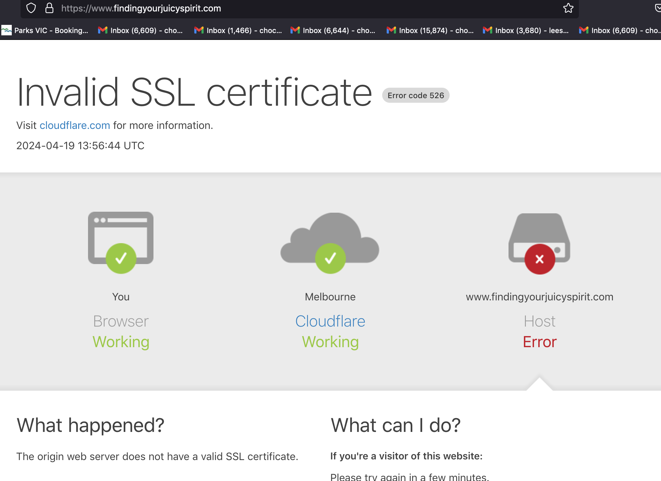Screen dimensions: 661x481
Task: Click the Melbourne location label
Action: pos(330,297)
